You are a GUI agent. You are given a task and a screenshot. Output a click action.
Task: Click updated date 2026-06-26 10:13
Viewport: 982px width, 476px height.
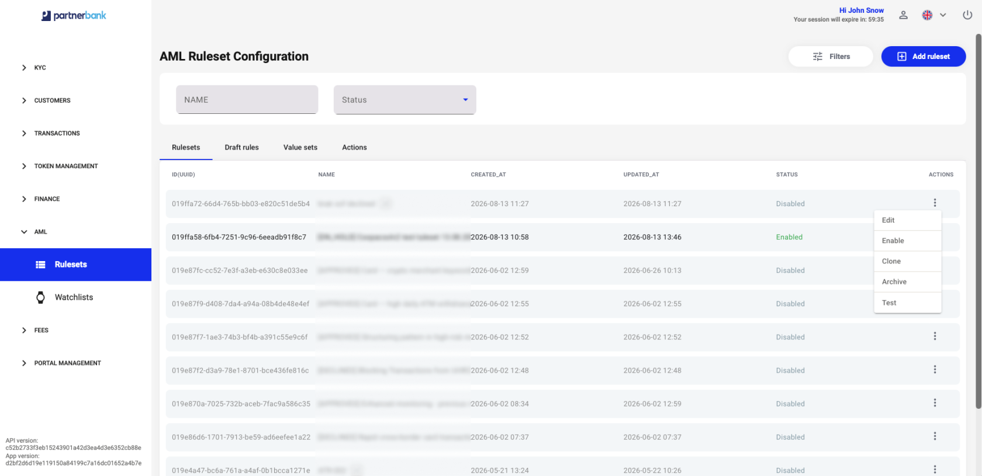point(652,270)
